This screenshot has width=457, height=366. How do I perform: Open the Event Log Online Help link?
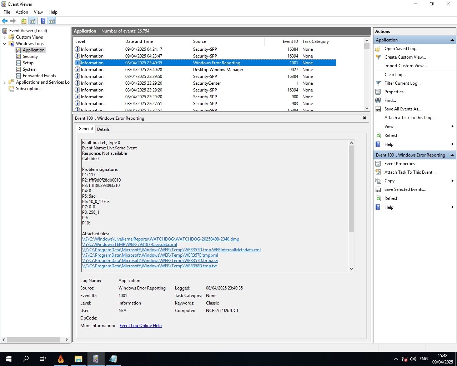[x=141, y=326]
